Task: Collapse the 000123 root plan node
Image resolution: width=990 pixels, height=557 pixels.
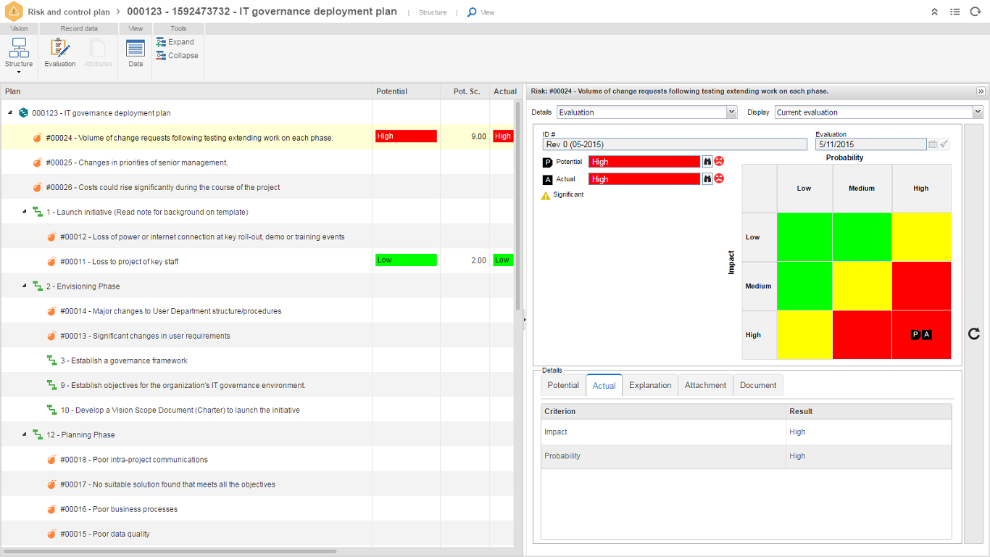Action: 10,113
